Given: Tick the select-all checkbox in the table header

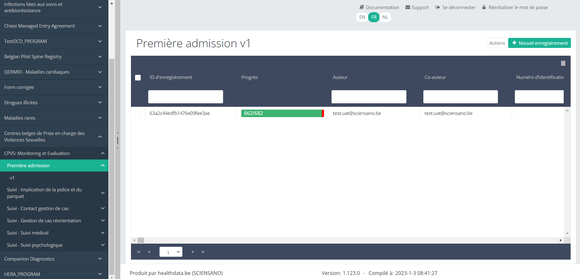Looking at the screenshot, I should [x=138, y=77].
